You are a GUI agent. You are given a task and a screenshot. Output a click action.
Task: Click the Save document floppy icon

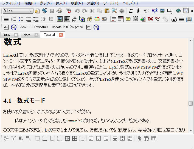pyautogui.click(x=52, y=11)
